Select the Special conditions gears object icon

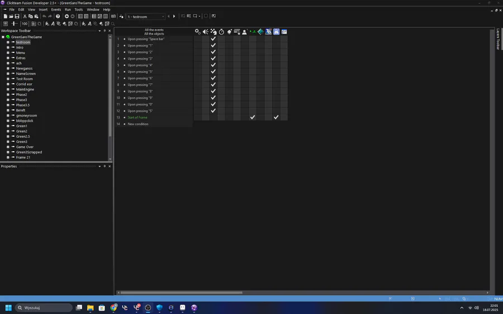click(198, 32)
